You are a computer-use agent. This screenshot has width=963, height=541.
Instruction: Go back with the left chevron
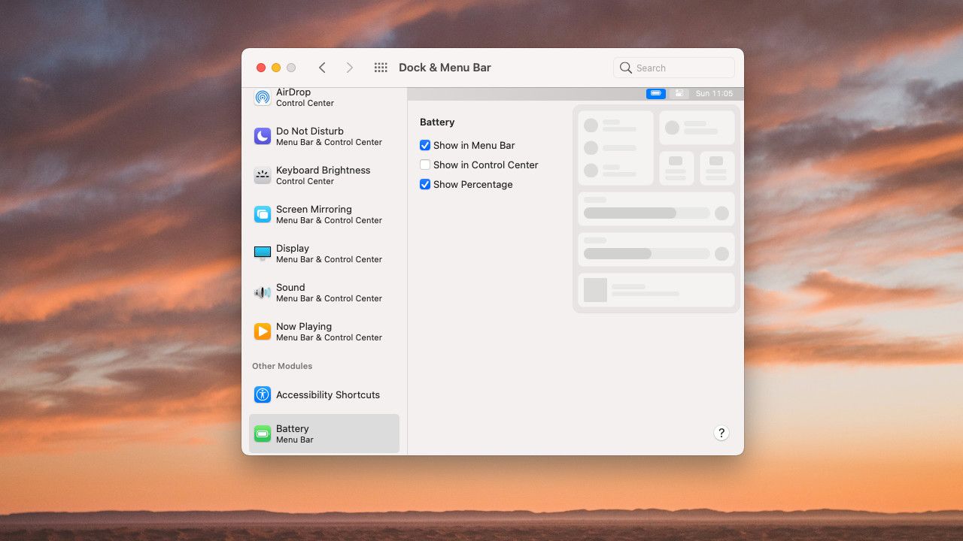(x=322, y=68)
